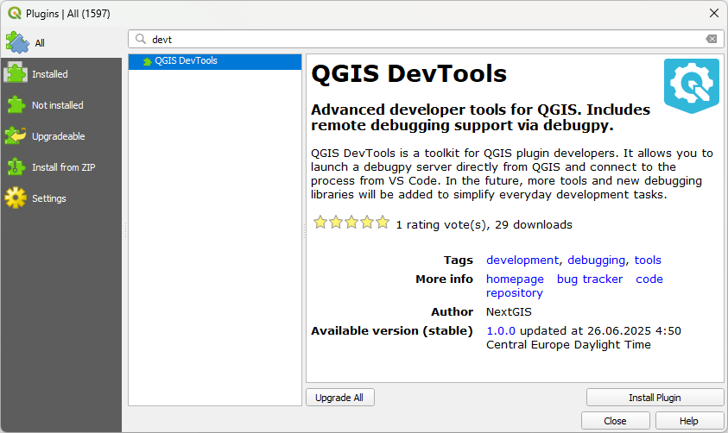Click the QGIS logo in title bar
The height and width of the screenshot is (433, 728).
pyautogui.click(x=15, y=13)
